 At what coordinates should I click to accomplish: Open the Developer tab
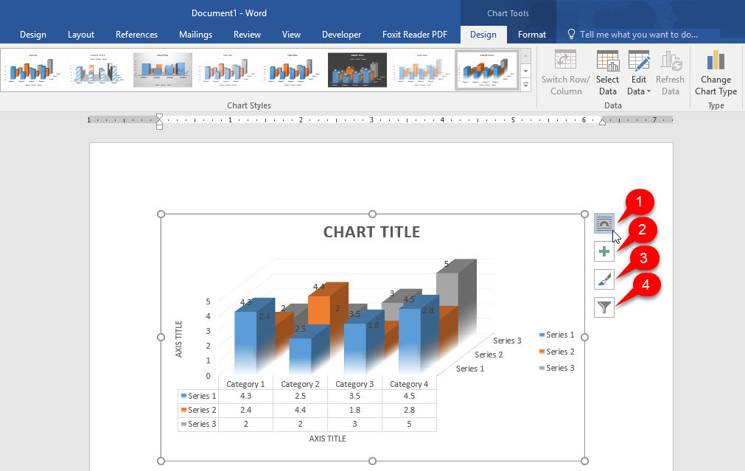coord(341,35)
